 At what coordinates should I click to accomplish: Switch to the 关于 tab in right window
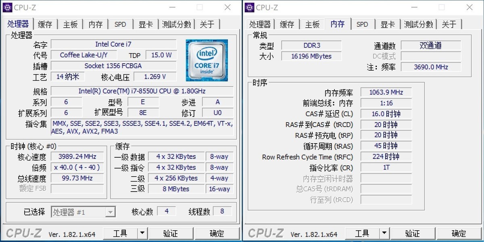point(449,24)
